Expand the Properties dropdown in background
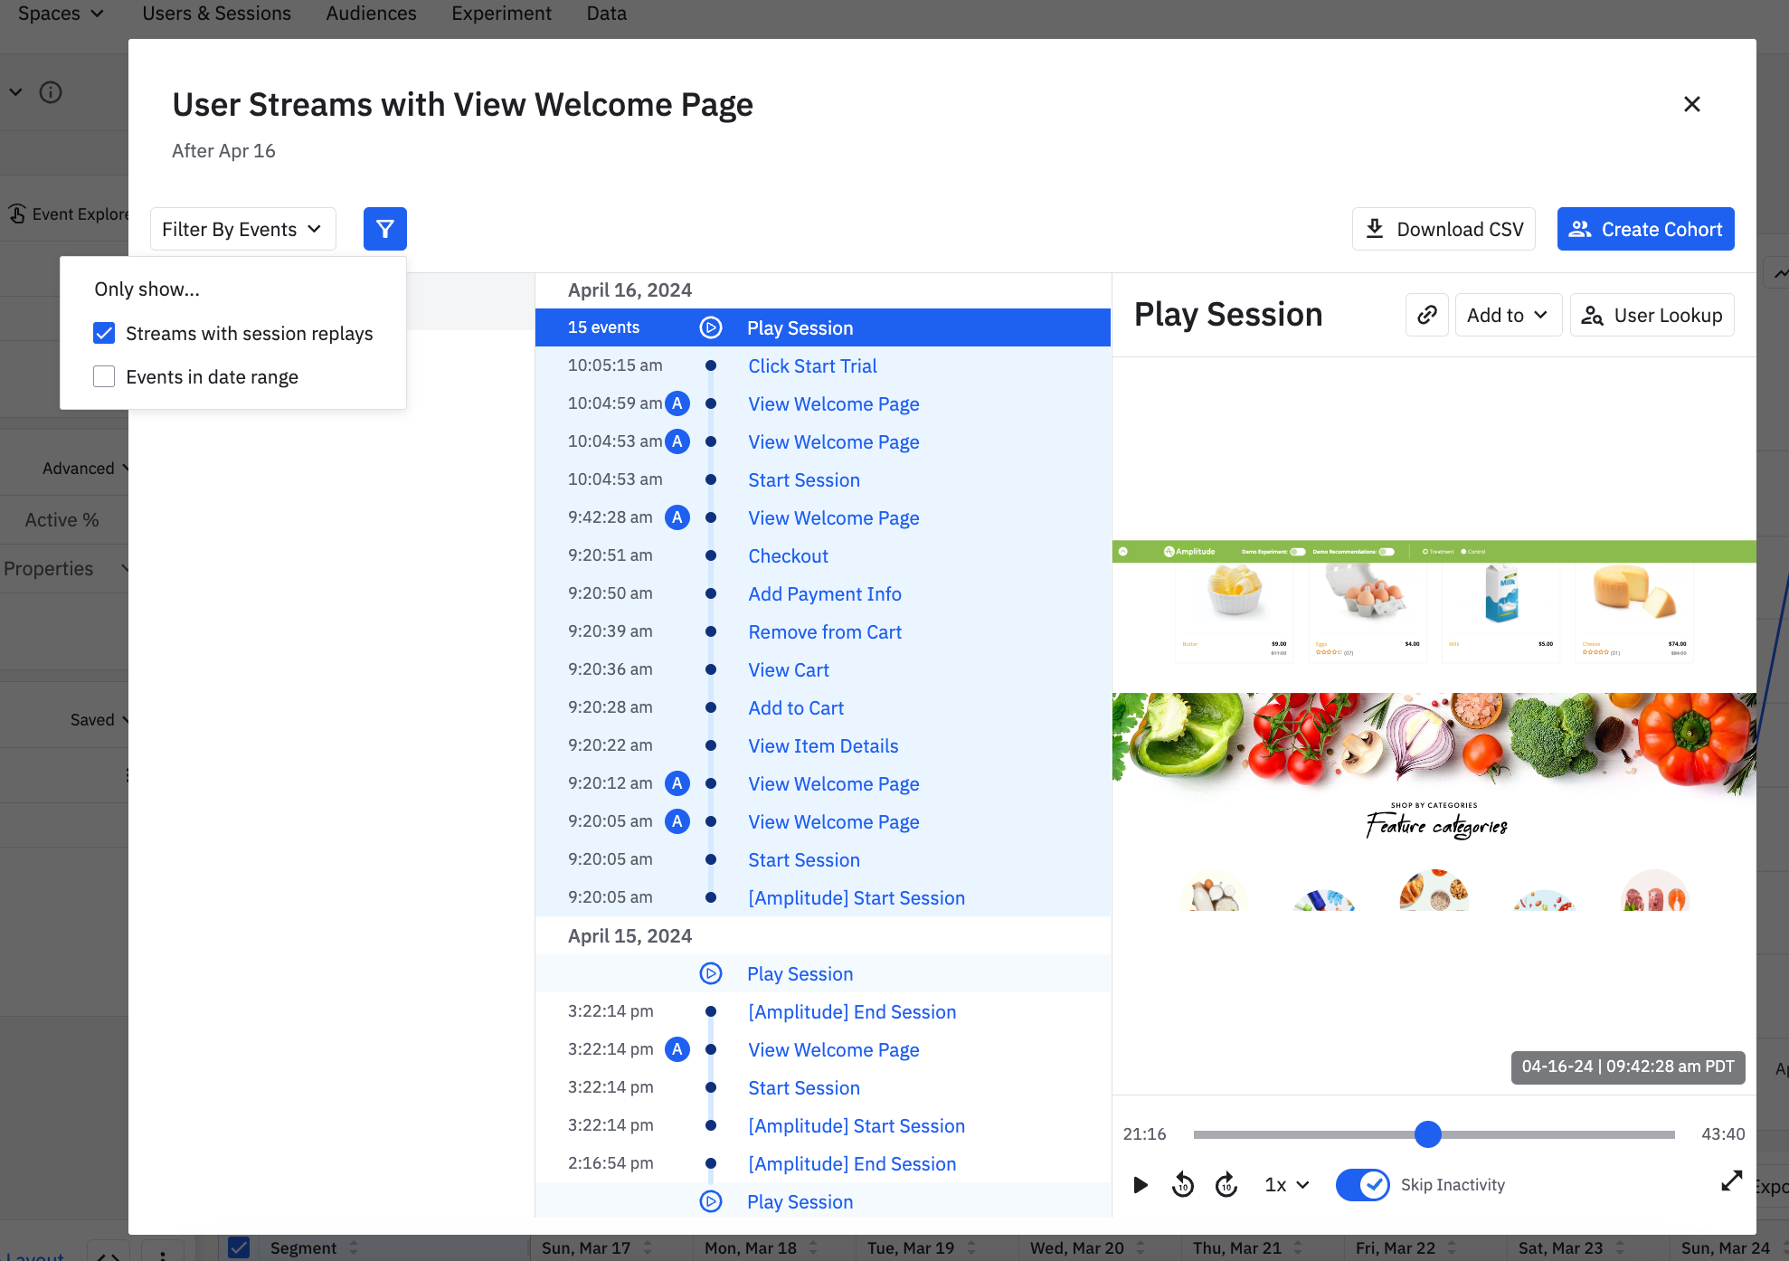1789x1261 pixels. point(67,569)
